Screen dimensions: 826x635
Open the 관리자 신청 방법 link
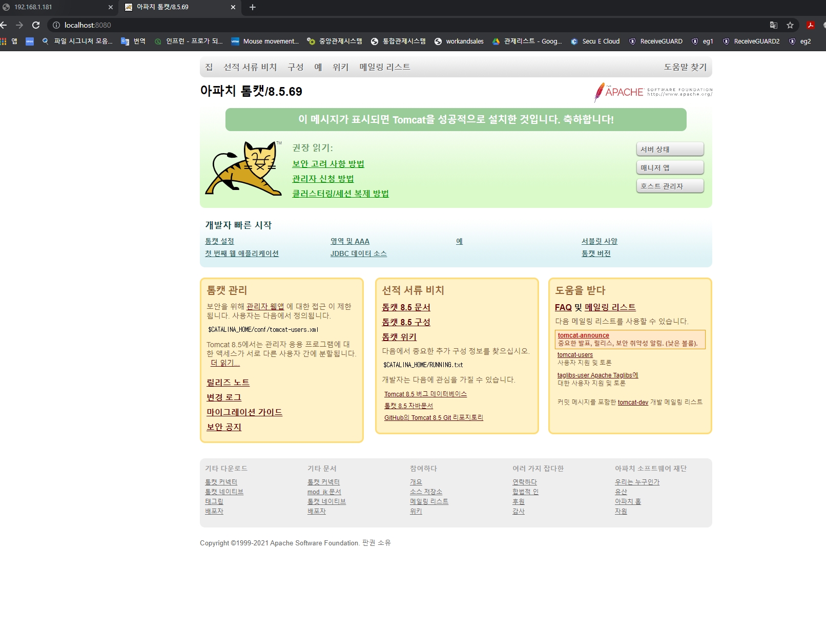pos(323,179)
